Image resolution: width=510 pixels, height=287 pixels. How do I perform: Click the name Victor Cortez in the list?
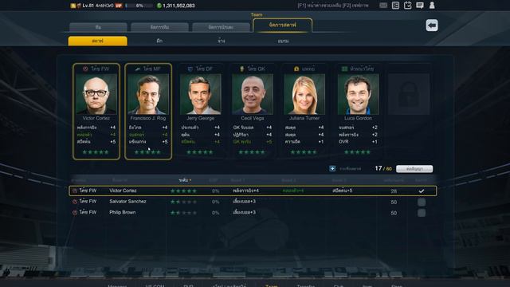(x=123, y=191)
